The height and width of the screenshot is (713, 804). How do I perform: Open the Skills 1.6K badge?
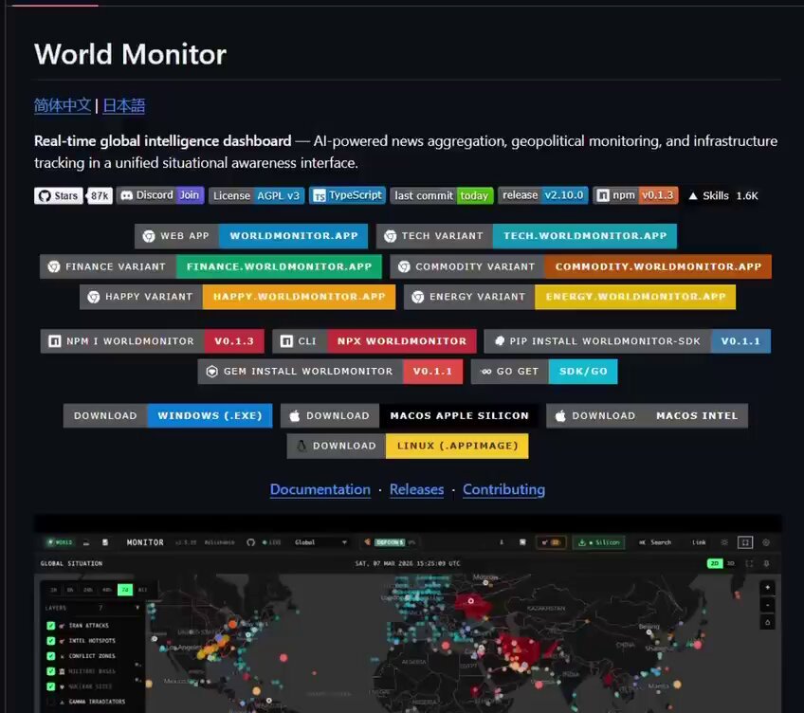(x=723, y=195)
